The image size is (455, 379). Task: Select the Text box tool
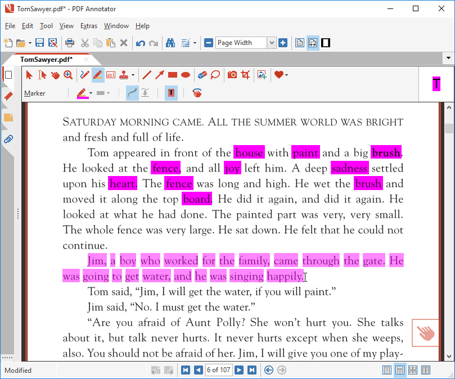111,75
